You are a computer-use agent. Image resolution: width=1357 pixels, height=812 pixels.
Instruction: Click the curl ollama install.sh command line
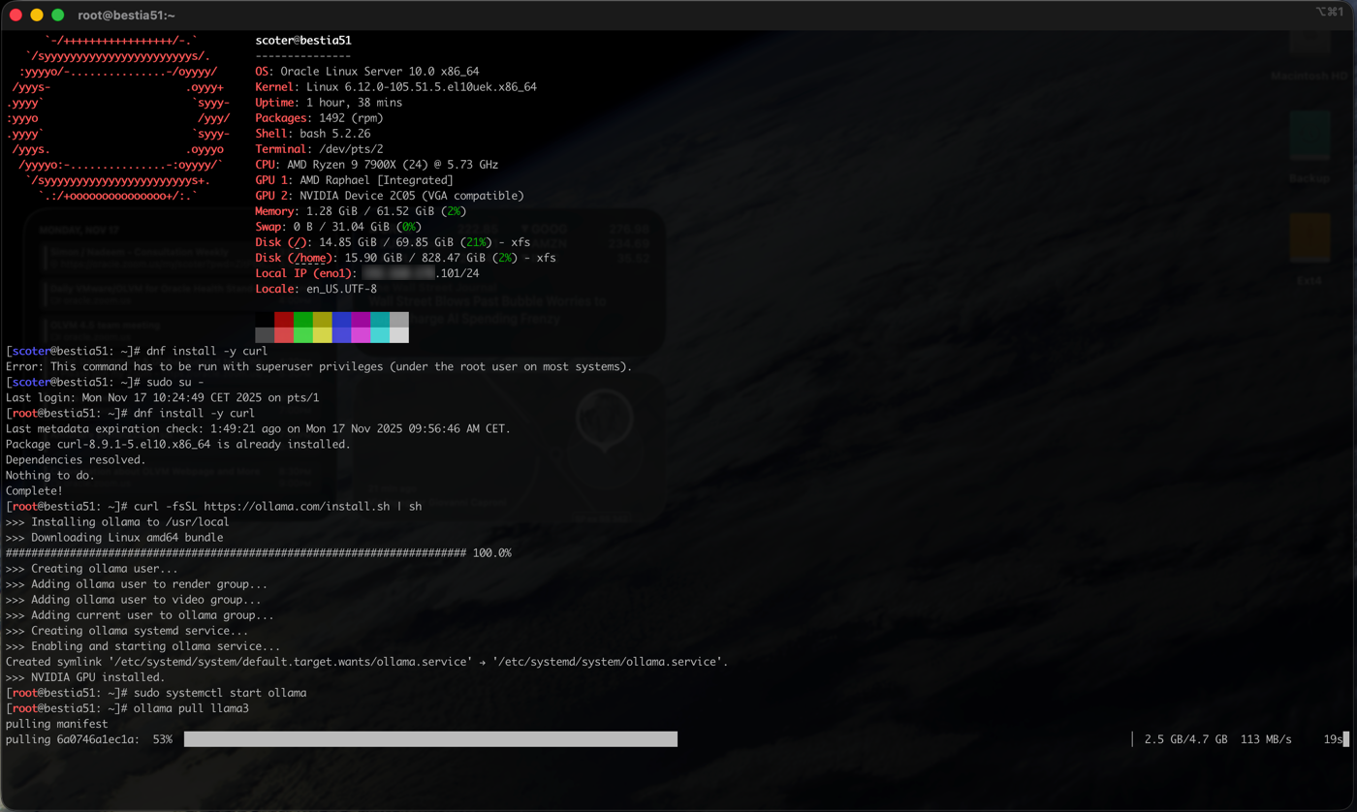coord(278,506)
